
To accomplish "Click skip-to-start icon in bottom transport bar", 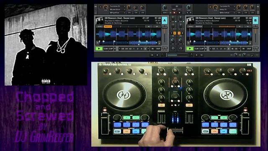I will tap(152, 55).
